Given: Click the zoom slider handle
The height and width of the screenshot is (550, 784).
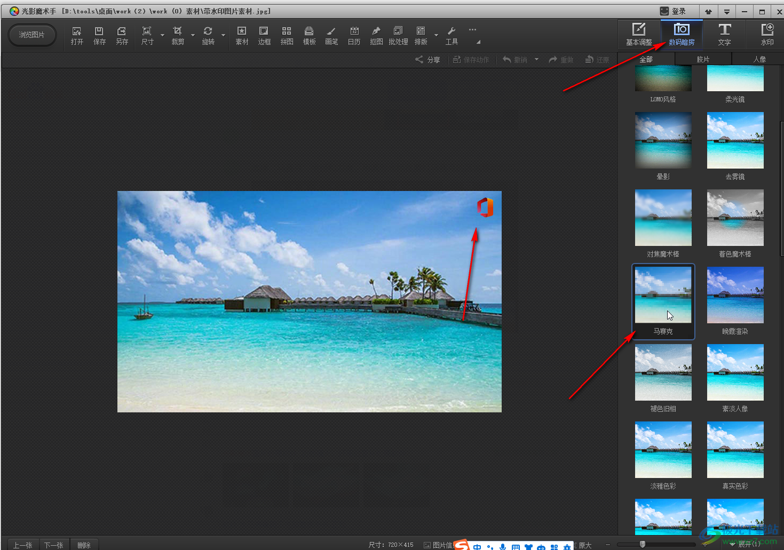Looking at the screenshot, I should 643,544.
